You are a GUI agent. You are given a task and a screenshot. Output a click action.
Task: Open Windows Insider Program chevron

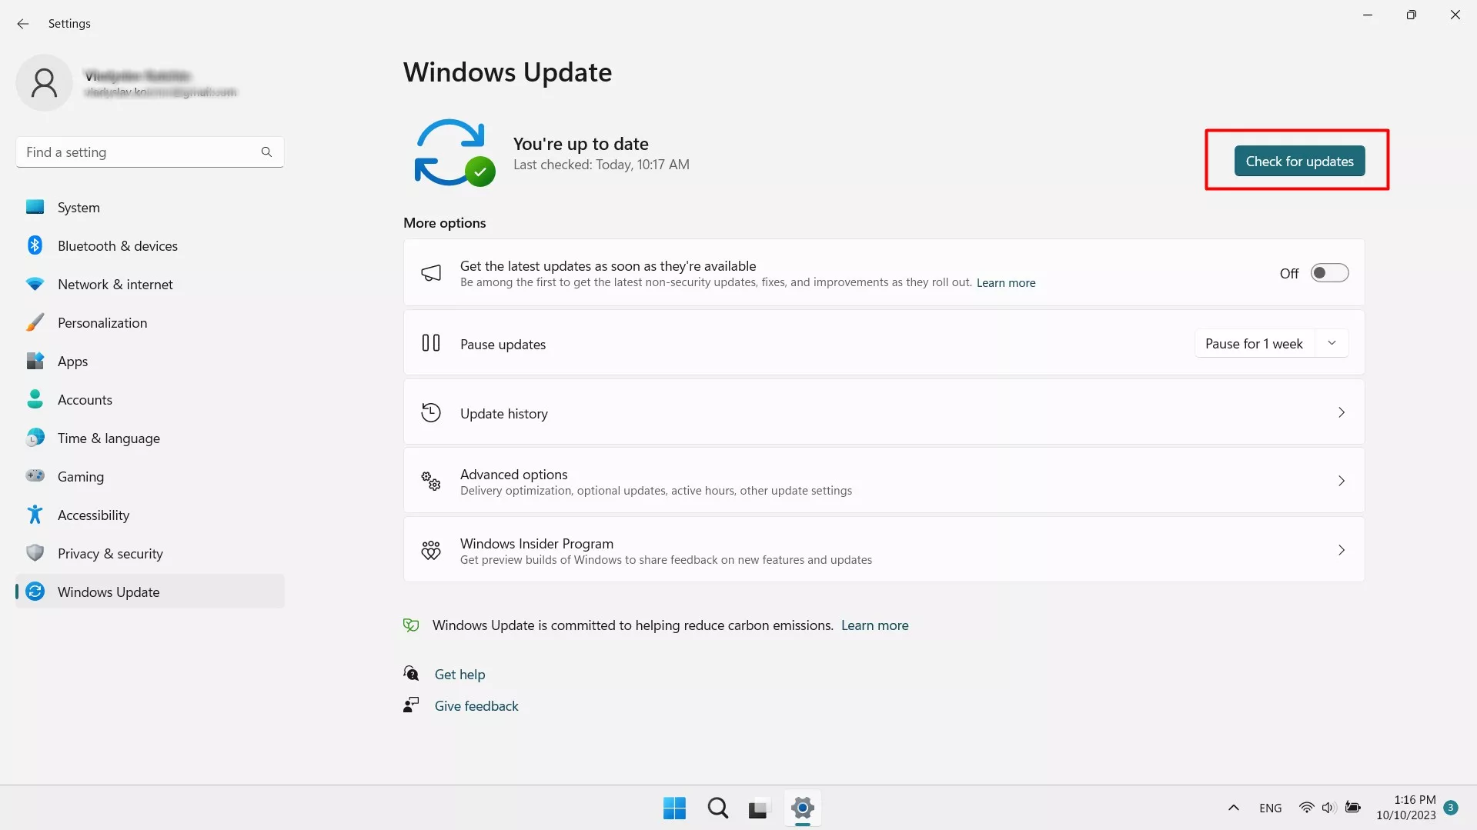(1341, 550)
